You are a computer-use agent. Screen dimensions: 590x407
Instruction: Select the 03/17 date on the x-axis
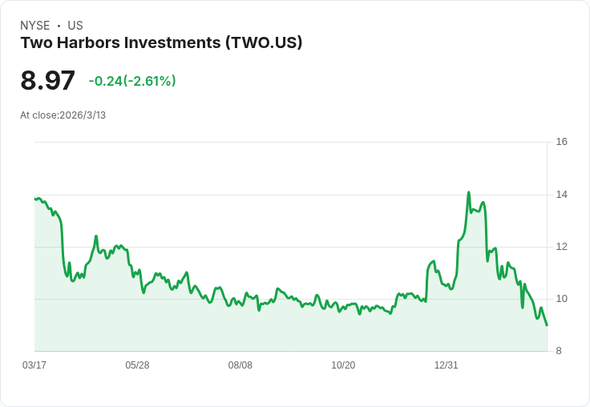tap(34, 365)
